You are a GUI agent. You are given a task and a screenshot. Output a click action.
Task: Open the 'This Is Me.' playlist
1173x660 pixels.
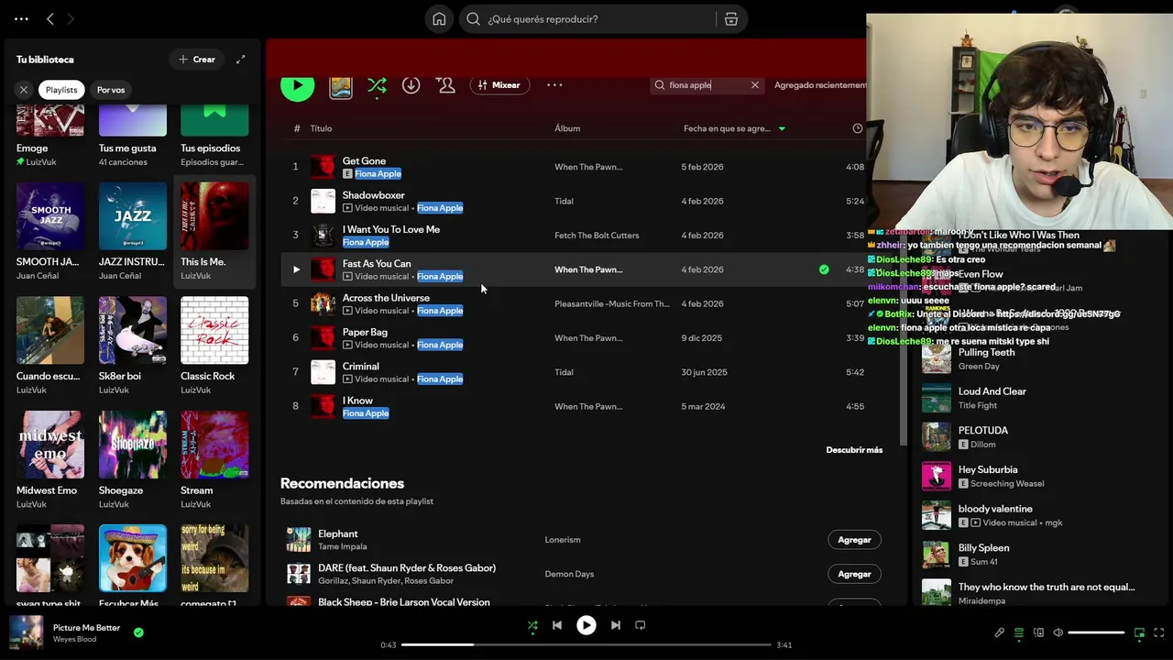pyautogui.click(x=214, y=231)
